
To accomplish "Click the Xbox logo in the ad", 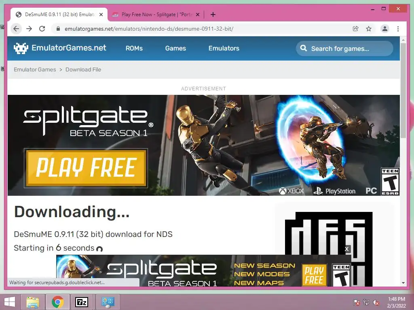I will pos(291,191).
